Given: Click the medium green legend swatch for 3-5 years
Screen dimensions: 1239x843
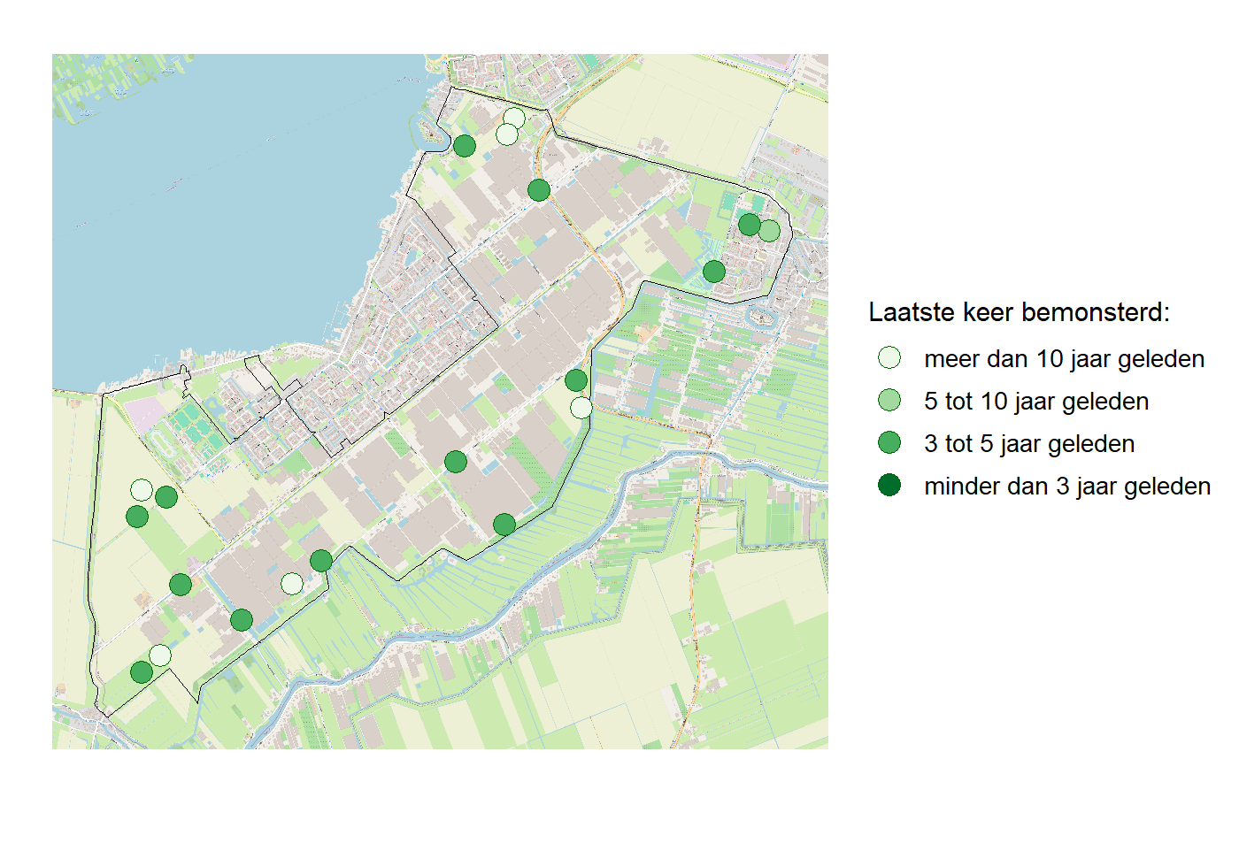Looking at the screenshot, I should coord(889,442).
